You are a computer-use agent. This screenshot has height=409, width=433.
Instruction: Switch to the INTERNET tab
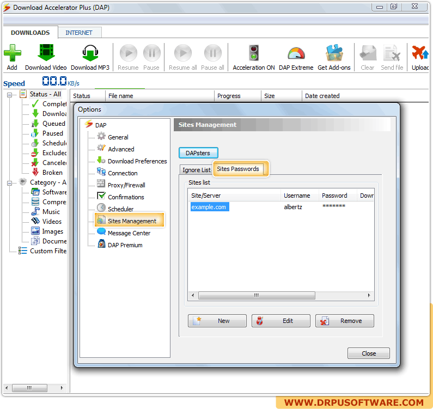79,33
